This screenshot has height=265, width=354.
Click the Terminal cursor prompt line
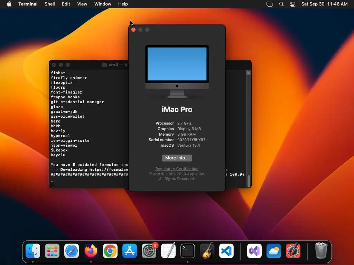(52, 184)
